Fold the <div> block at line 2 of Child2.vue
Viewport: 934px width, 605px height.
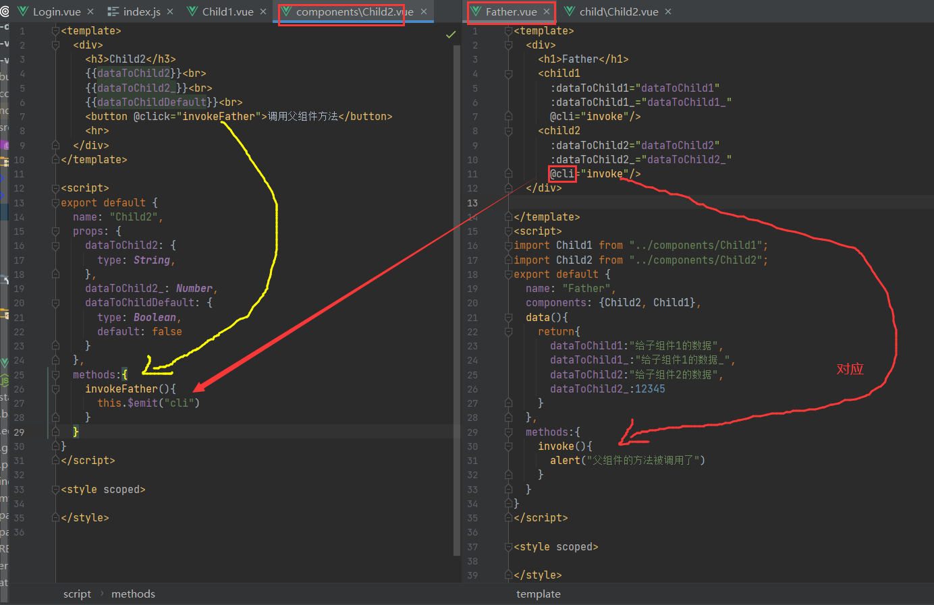(56, 45)
